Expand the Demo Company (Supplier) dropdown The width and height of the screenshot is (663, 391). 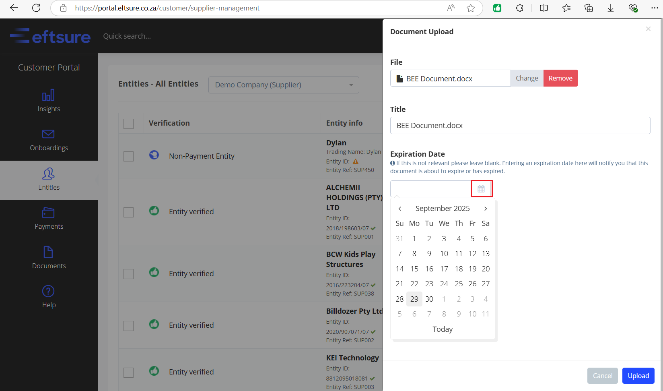point(284,85)
